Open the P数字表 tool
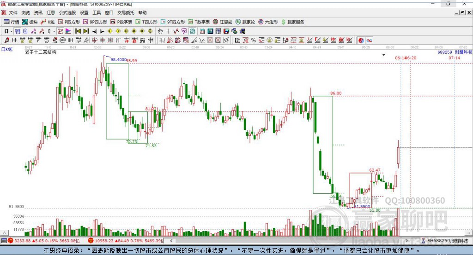Image resolution: width=473 pixels, height=255 pixels. [121, 22]
